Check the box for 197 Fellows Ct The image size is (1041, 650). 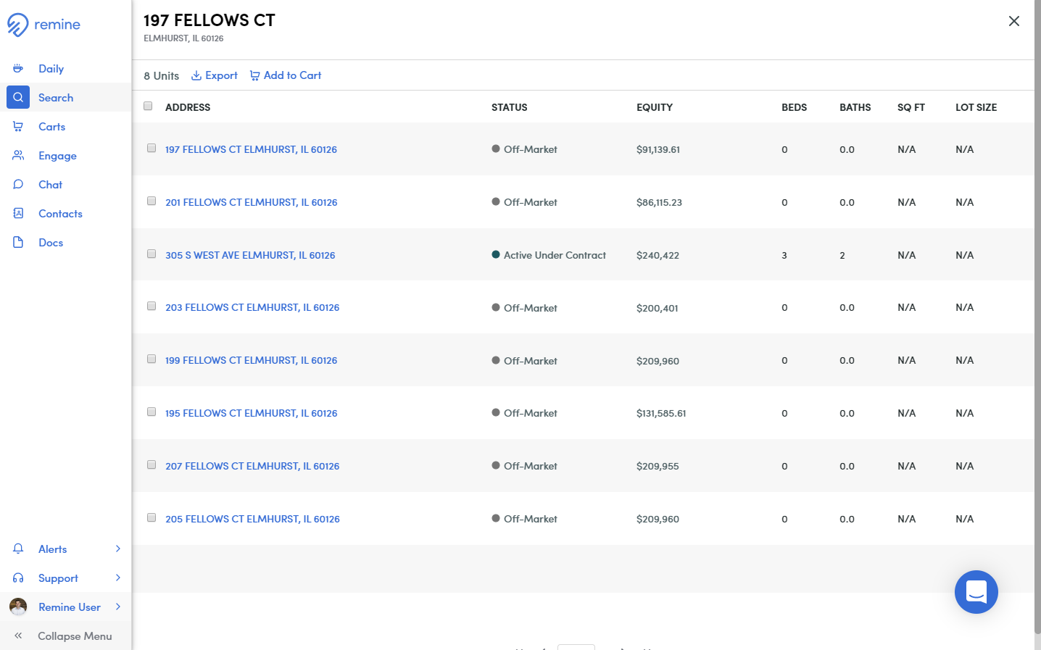coord(152,148)
